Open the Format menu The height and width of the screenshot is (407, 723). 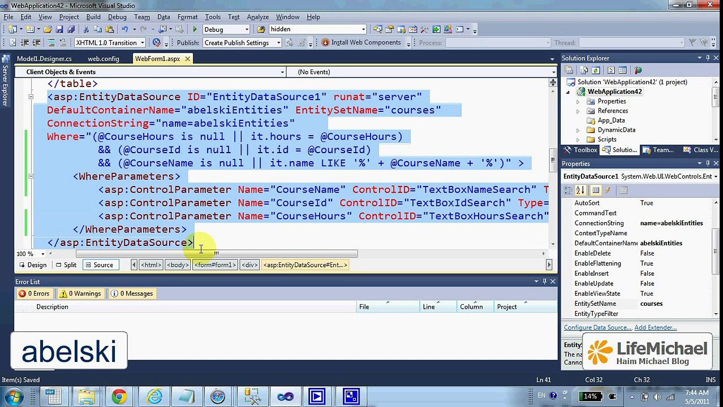[x=187, y=17]
